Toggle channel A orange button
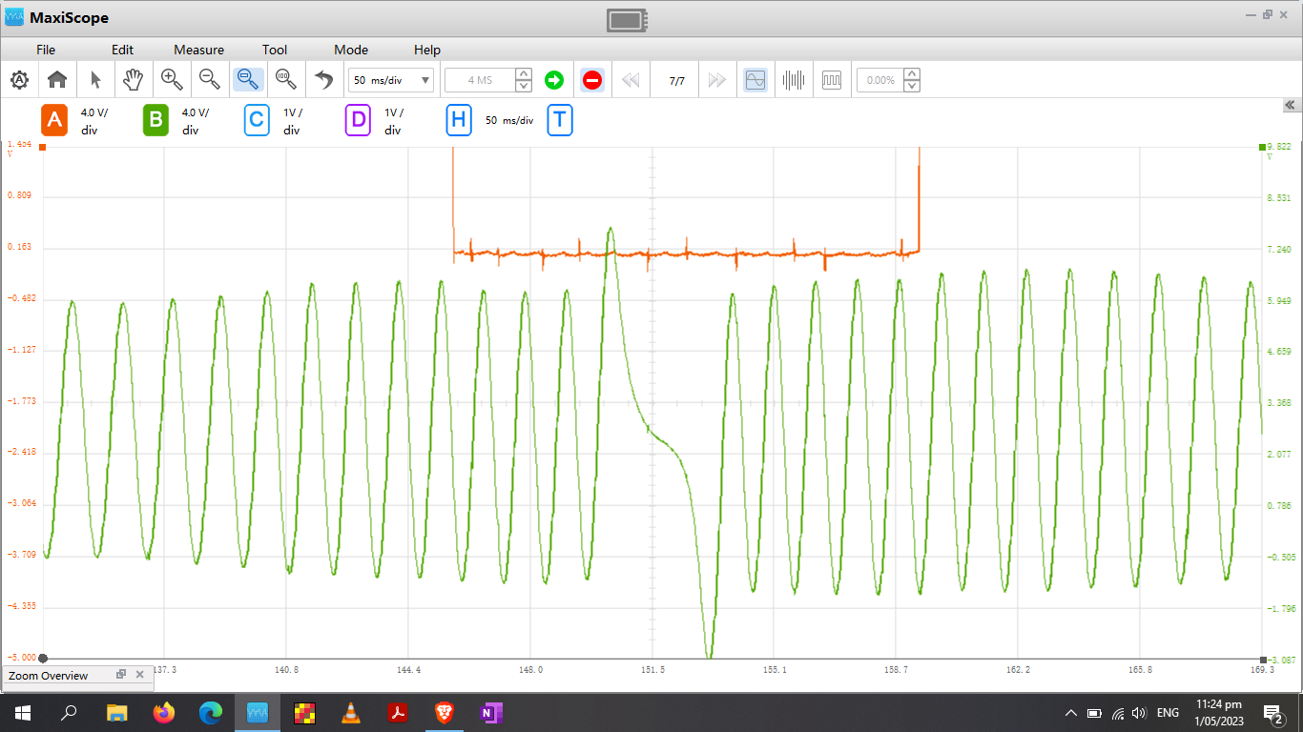Screen dimensions: 1303x732 click(x=54, y=120)
